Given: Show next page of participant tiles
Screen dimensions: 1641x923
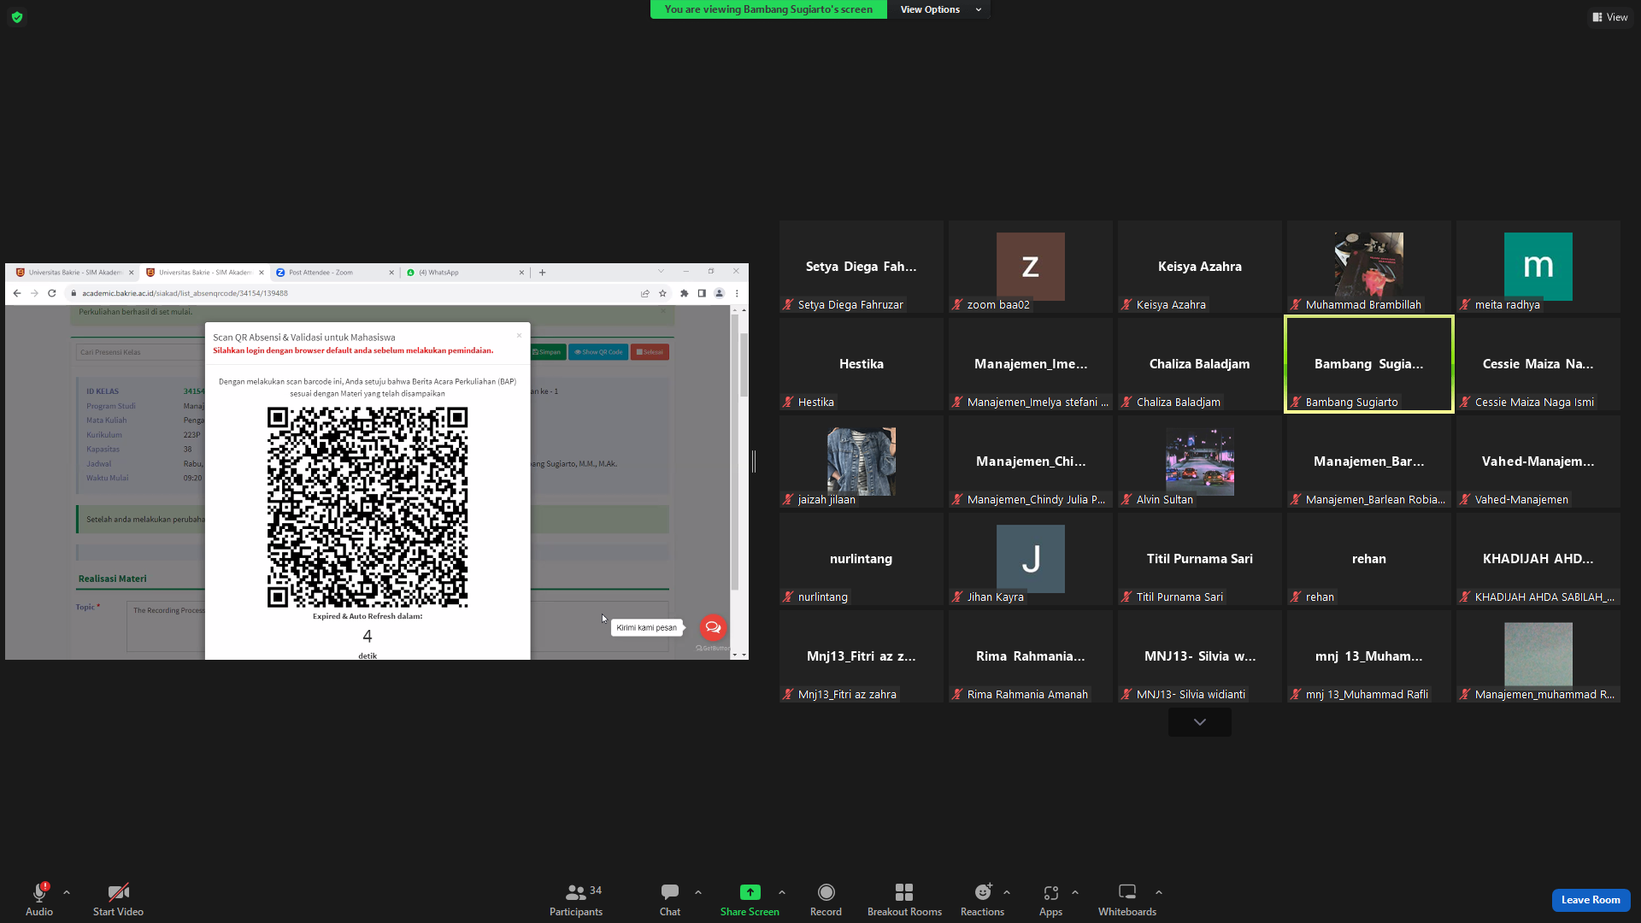Looking at the screenshot, I should coord(1200,722).
